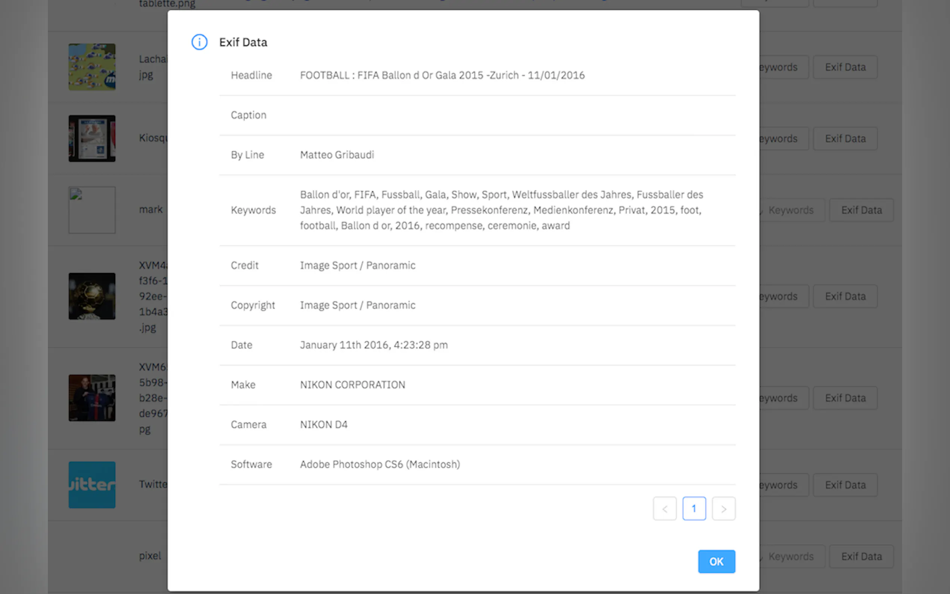Image resolution: width=950 pixels, height=594 pixels.
Task: Go to previous page of Exif data
Action: 665,509
